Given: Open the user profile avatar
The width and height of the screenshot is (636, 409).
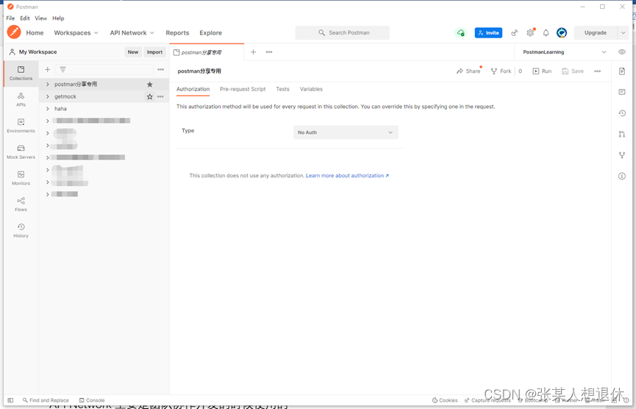Looking at the screenshot, I should [561, 33].
